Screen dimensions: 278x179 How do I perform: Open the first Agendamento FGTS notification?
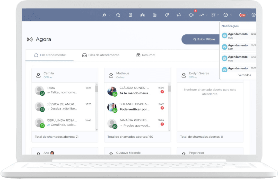click(238, 35)
